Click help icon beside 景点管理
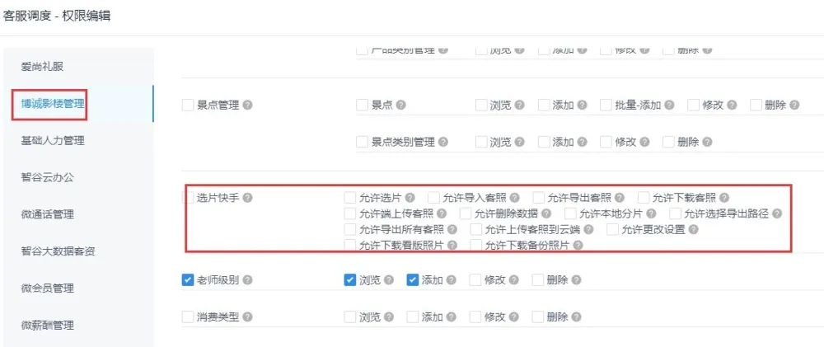This screenshot has height=347, width=824. (248, 106)
